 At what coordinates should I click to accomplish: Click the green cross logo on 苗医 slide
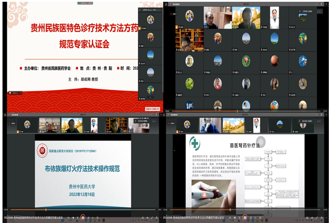(x=194, y=143)
